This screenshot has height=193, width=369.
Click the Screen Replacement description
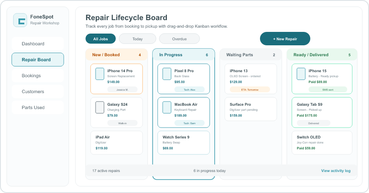pos(121,76)
